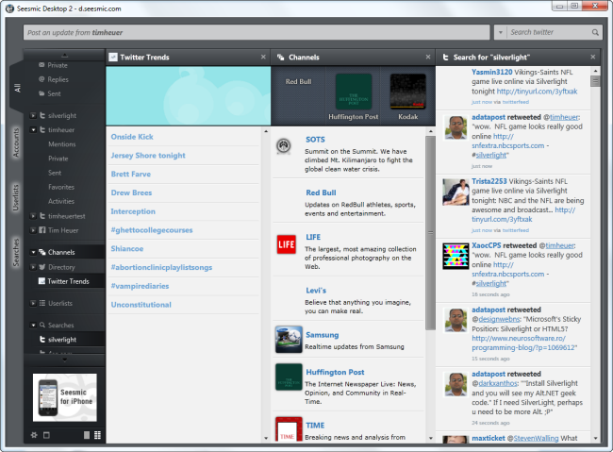613x452 pixels.
Task: Expand the Tim Heuer Facebook node
Action: pos(33,230)
